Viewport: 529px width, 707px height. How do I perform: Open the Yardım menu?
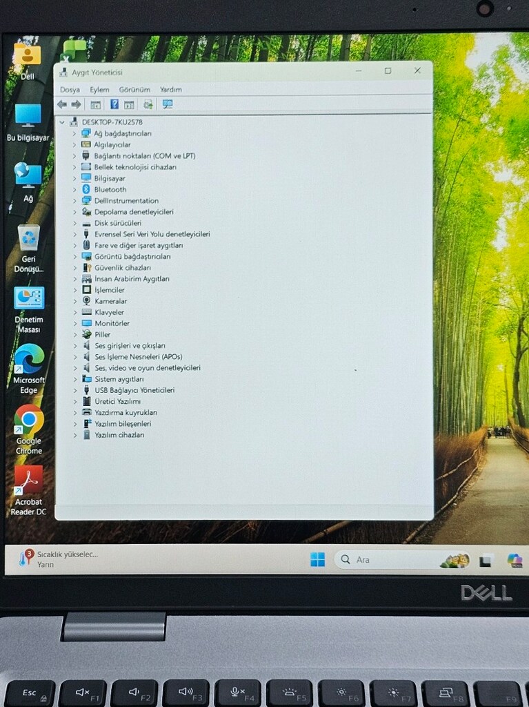[x=171, y=90]
